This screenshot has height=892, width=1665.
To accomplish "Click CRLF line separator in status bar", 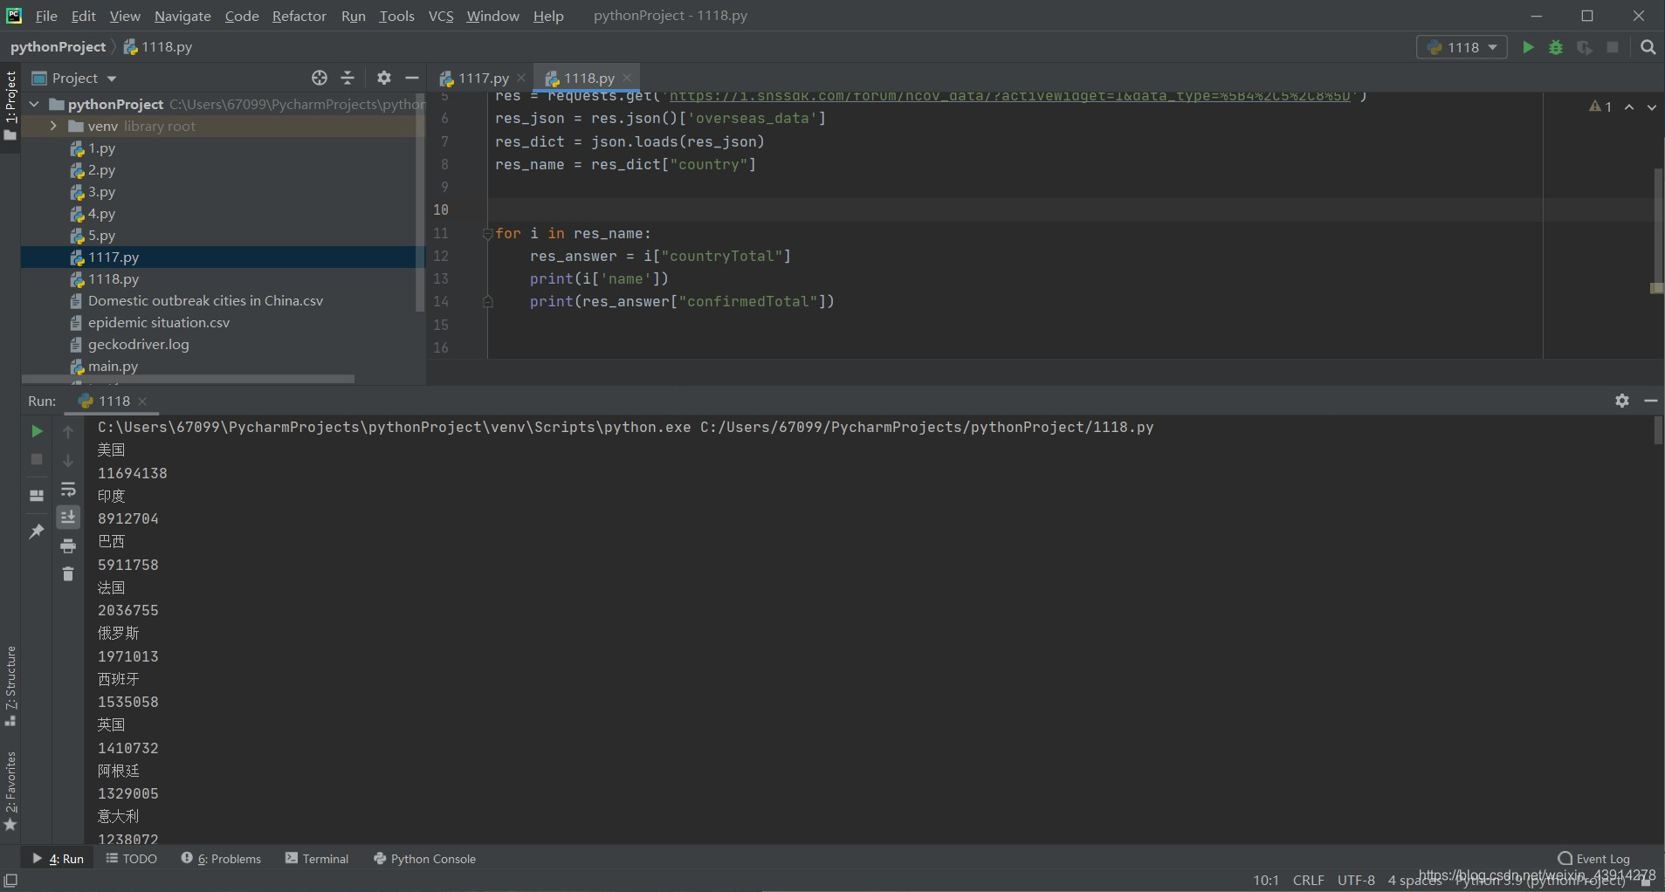I will coord(1308,880).
